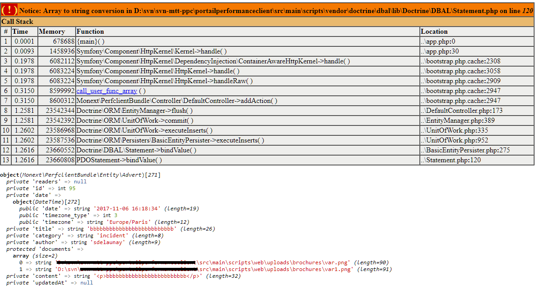539x289 pixels.
Task: Select Kernel->handle( ) function cell
Action: pyautogui.click(x=247, y=52)
